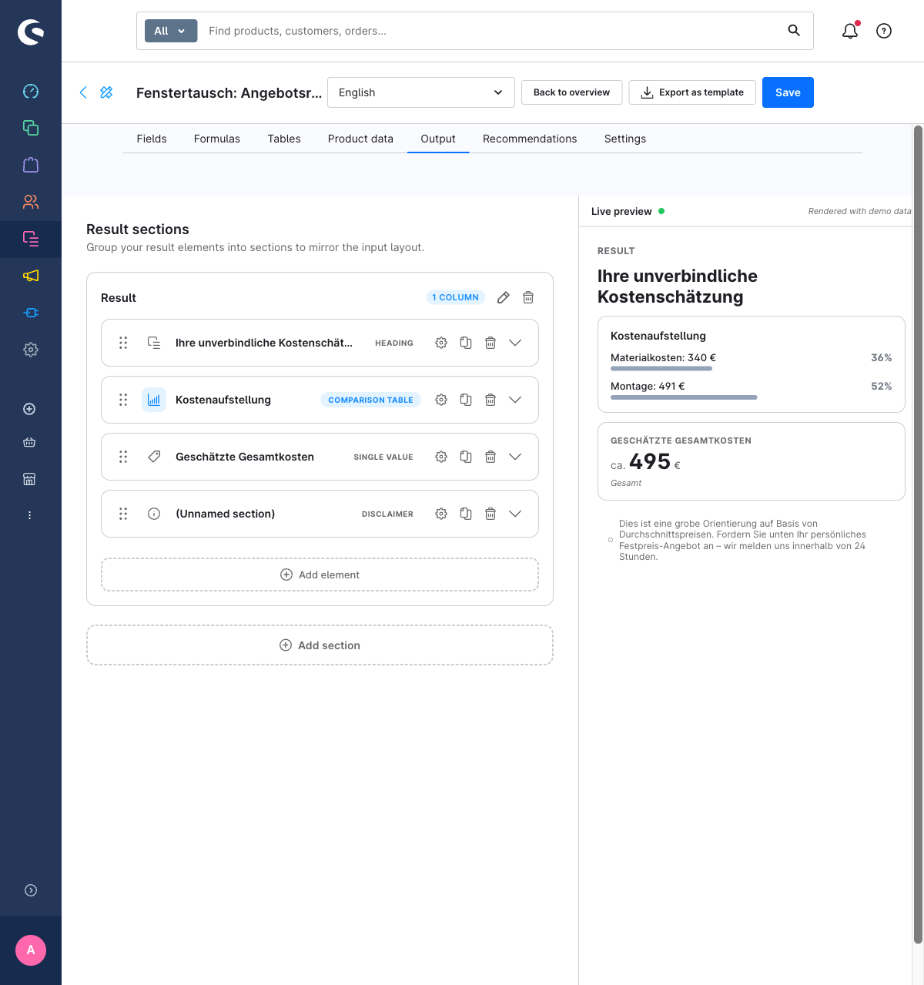Click the search magnifier icon
Viewport: 924px width, 985px height.
(794, 30)
